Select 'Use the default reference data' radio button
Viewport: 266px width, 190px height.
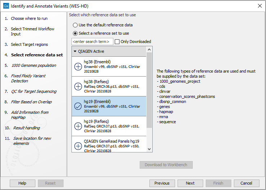pyautogui.click(x=75, y=25)
